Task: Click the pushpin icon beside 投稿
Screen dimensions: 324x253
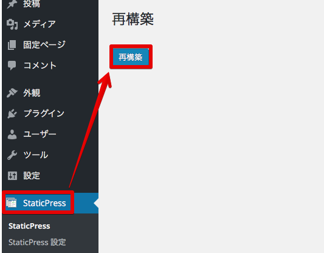Action: pos(12,4)
